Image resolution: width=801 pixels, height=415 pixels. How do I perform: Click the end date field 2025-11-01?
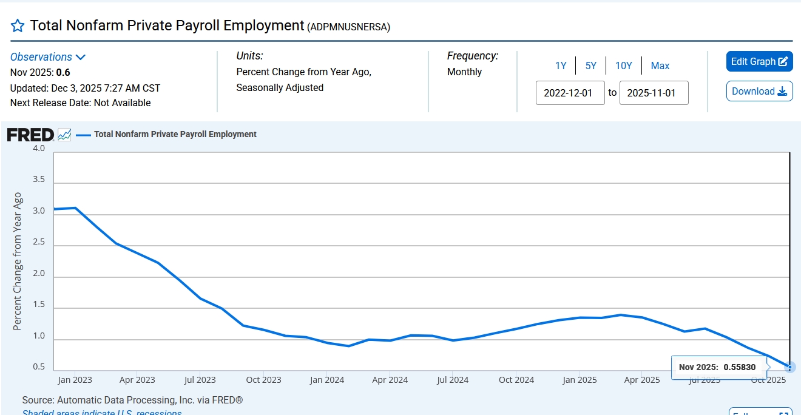[x=654, y=93]
